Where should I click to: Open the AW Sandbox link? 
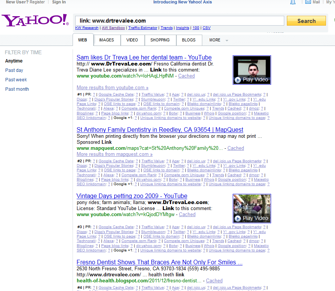(113, 28)
